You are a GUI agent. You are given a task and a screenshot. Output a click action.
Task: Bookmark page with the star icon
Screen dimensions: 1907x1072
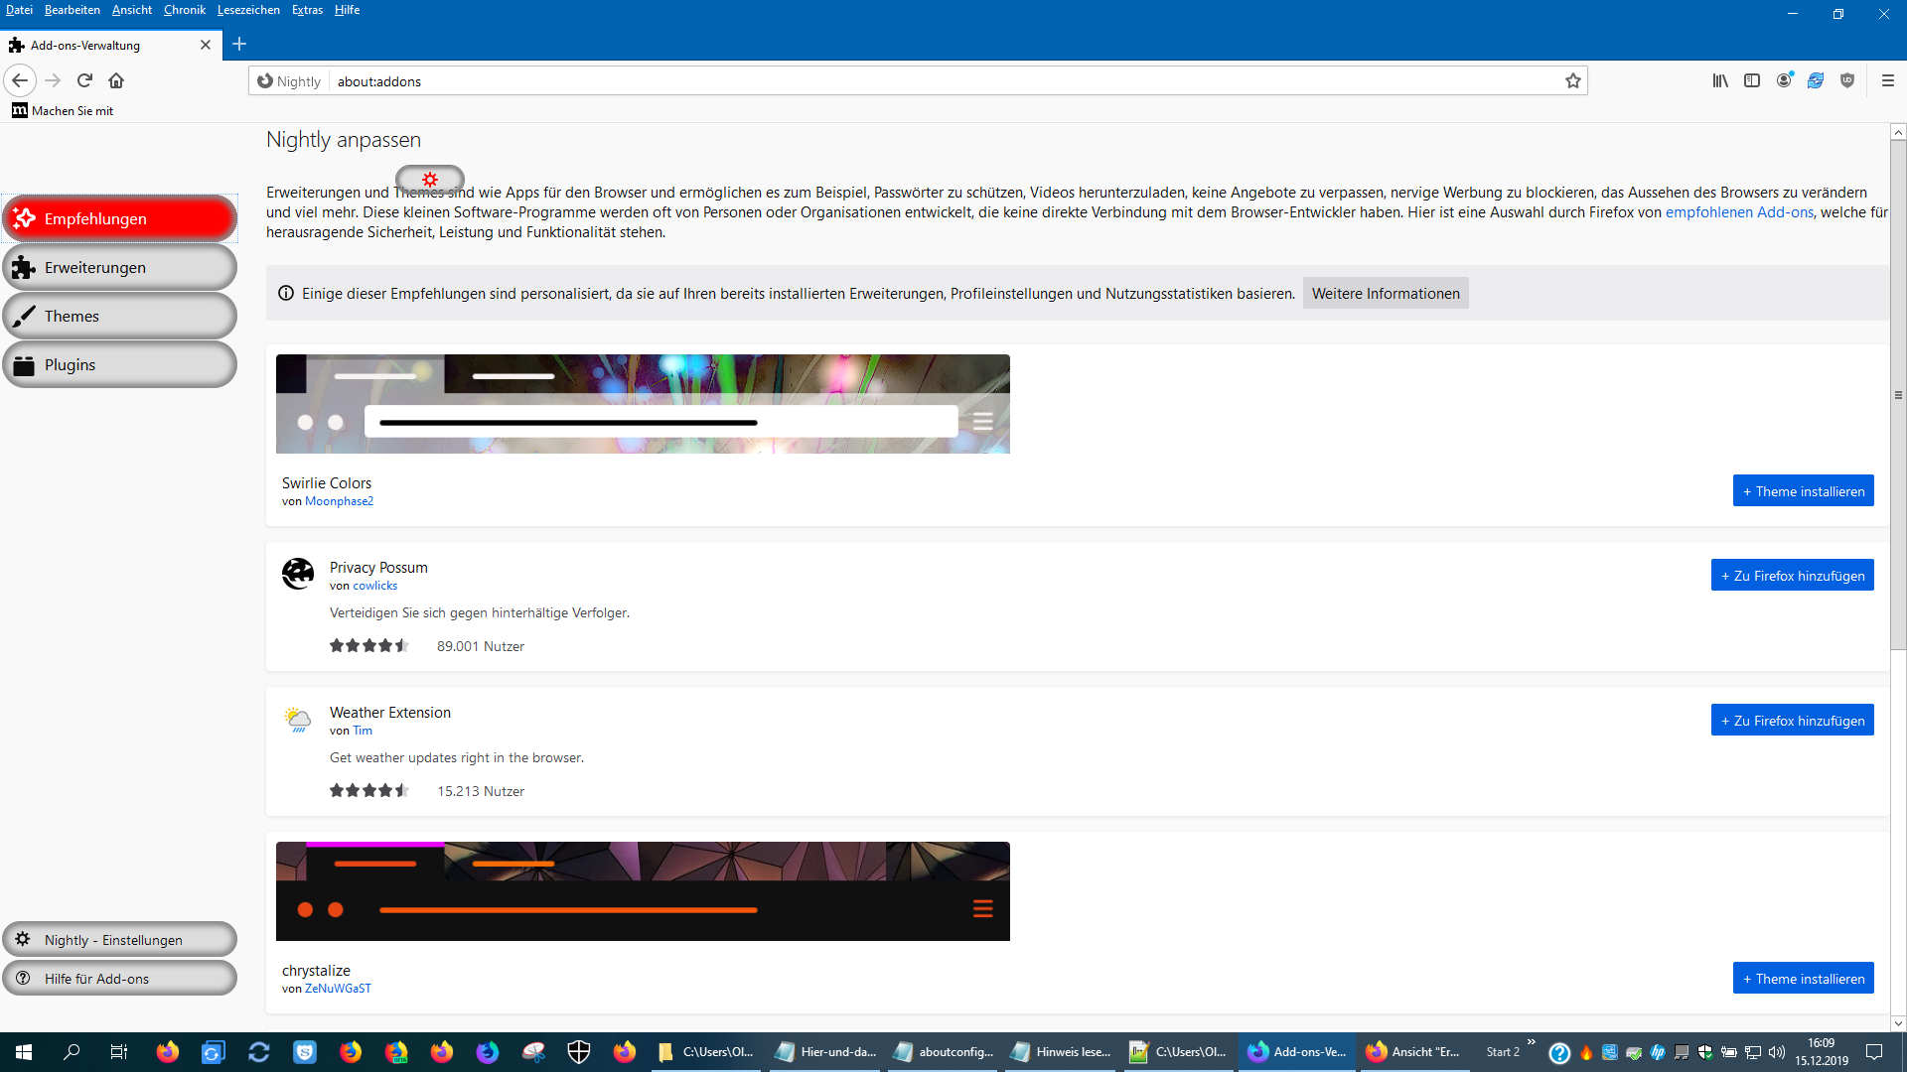tap(1573, 81)
